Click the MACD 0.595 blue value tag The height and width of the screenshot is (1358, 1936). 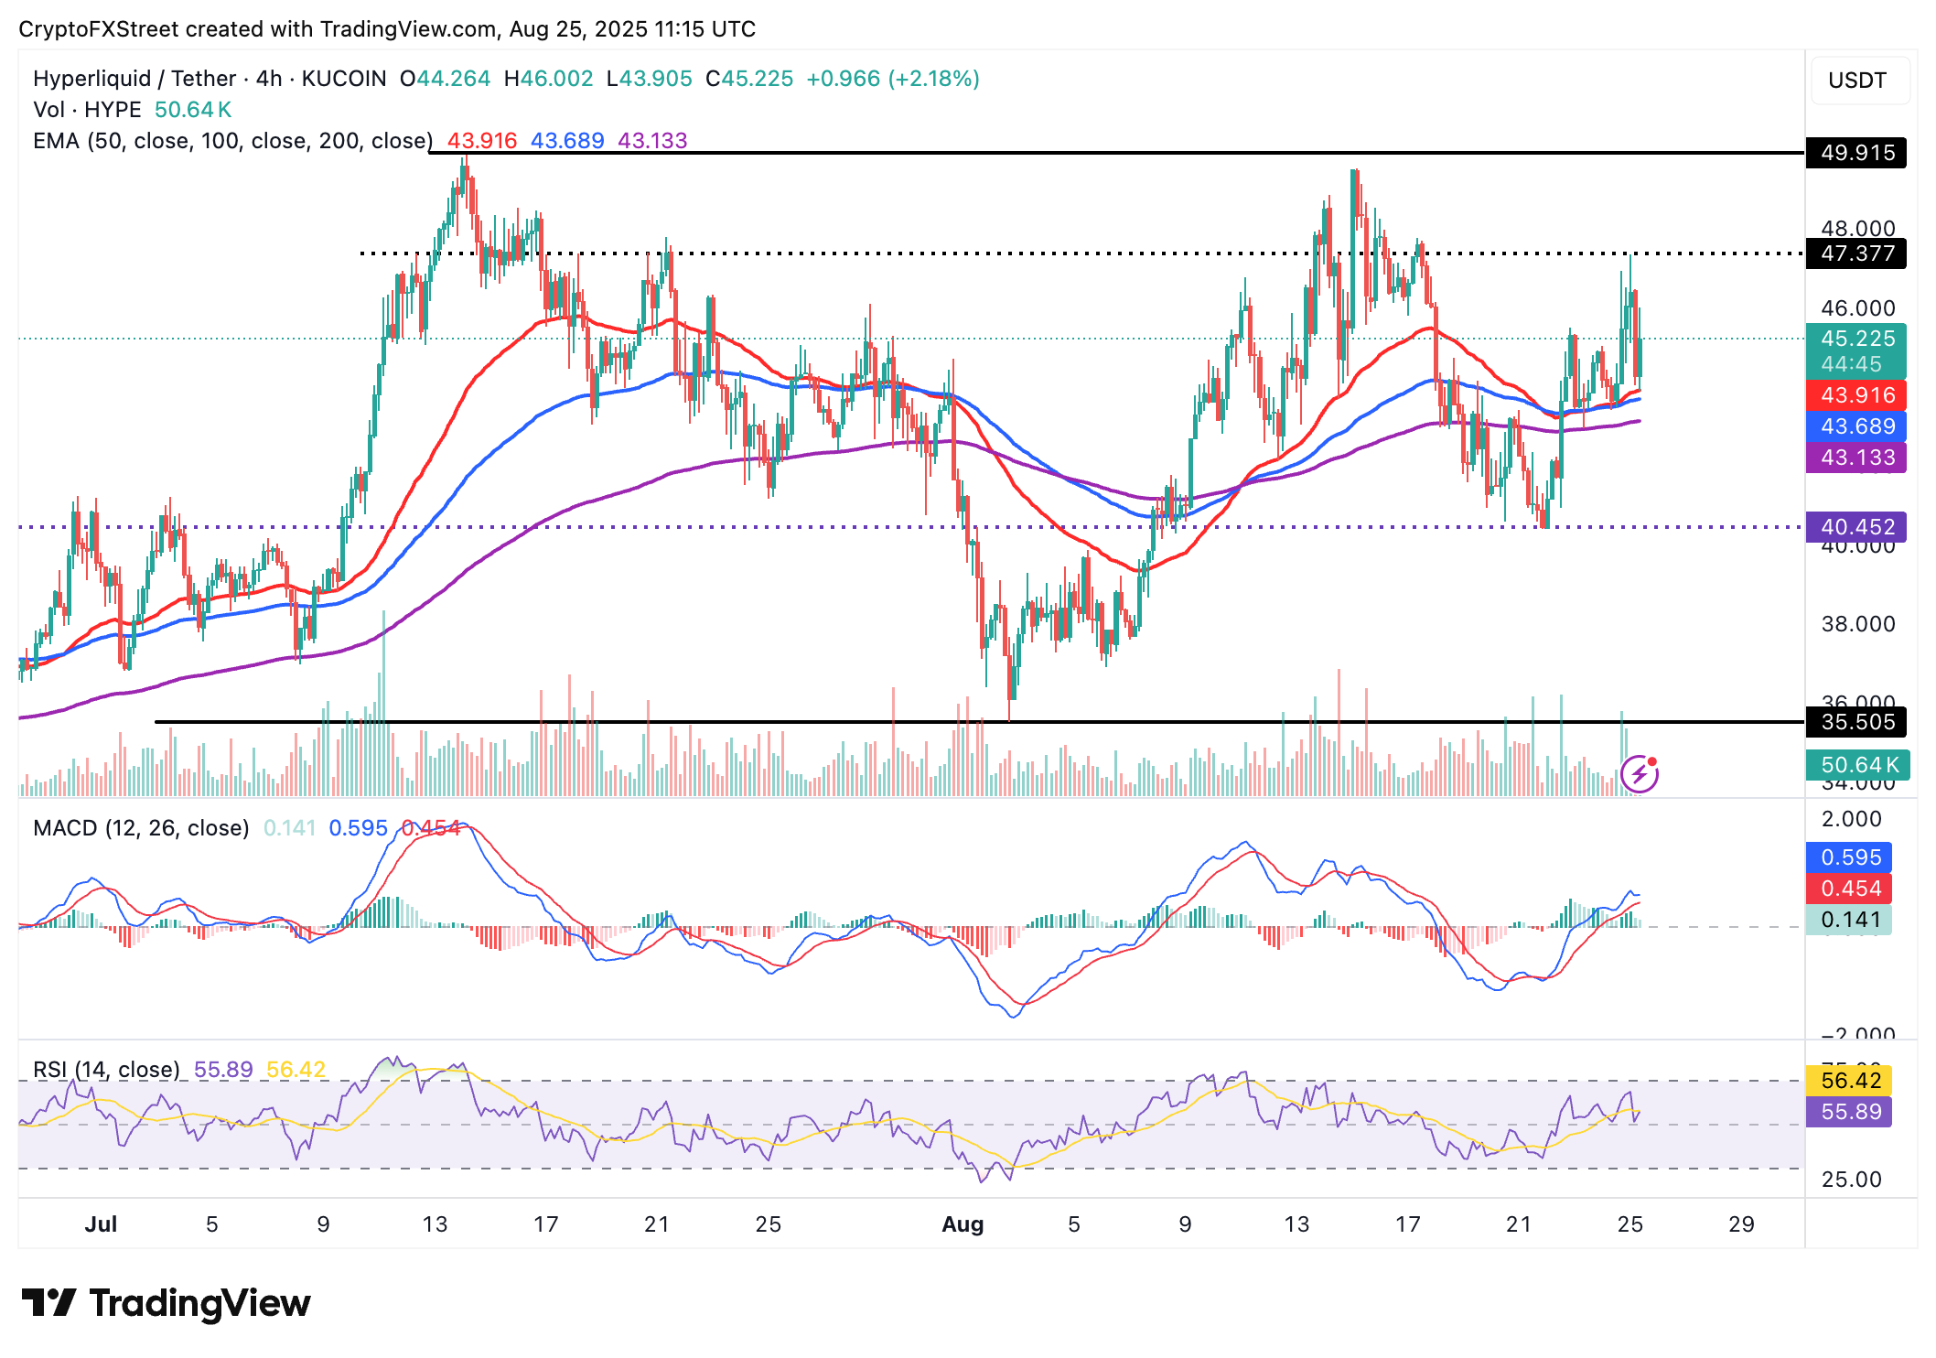(1849, 857)
